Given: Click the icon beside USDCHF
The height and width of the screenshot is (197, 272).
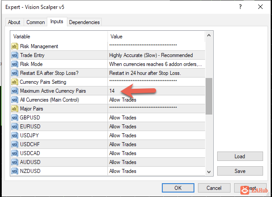Looking at the screenshot, I should click(15, 144).
